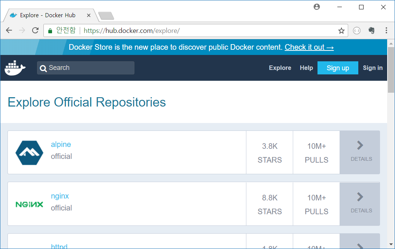This screenshot has width=395, height=249.
Task: Open the Evernote elephant extension
Action: (371, 30)
